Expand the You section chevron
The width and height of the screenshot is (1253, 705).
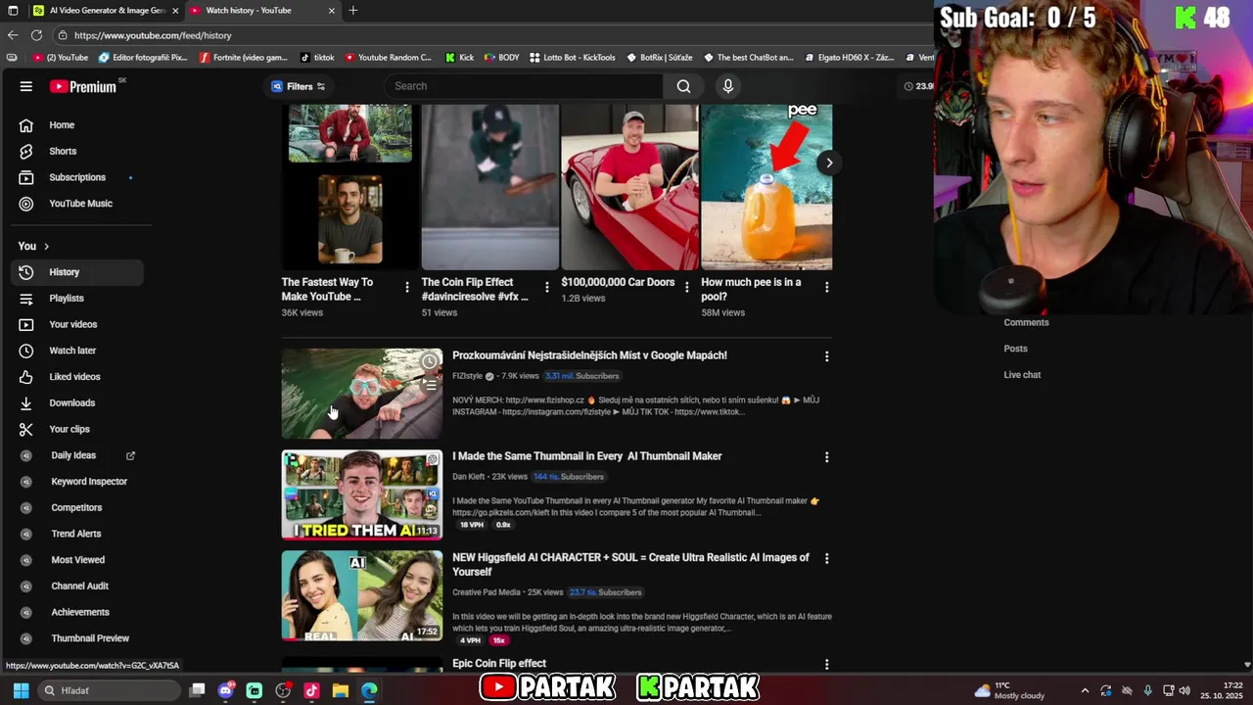pos(46,246)
